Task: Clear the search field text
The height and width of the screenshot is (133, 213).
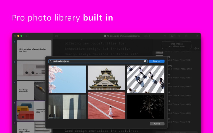Action: tap(145, 61)
